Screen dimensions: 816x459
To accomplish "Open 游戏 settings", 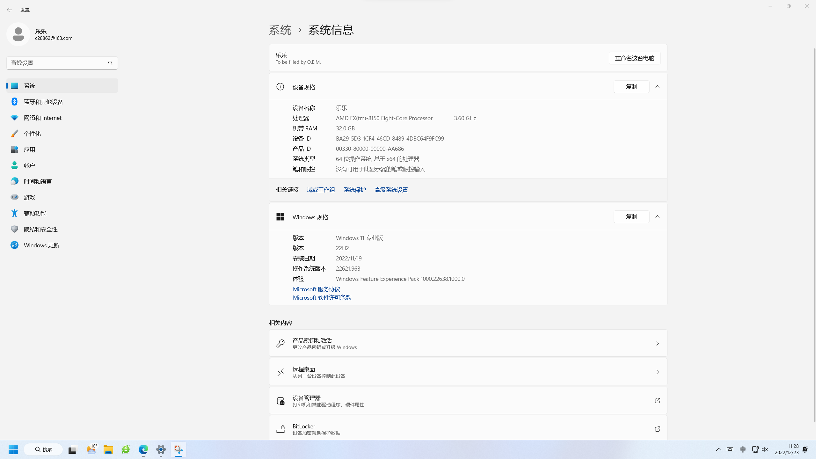I will coord(62,197).
